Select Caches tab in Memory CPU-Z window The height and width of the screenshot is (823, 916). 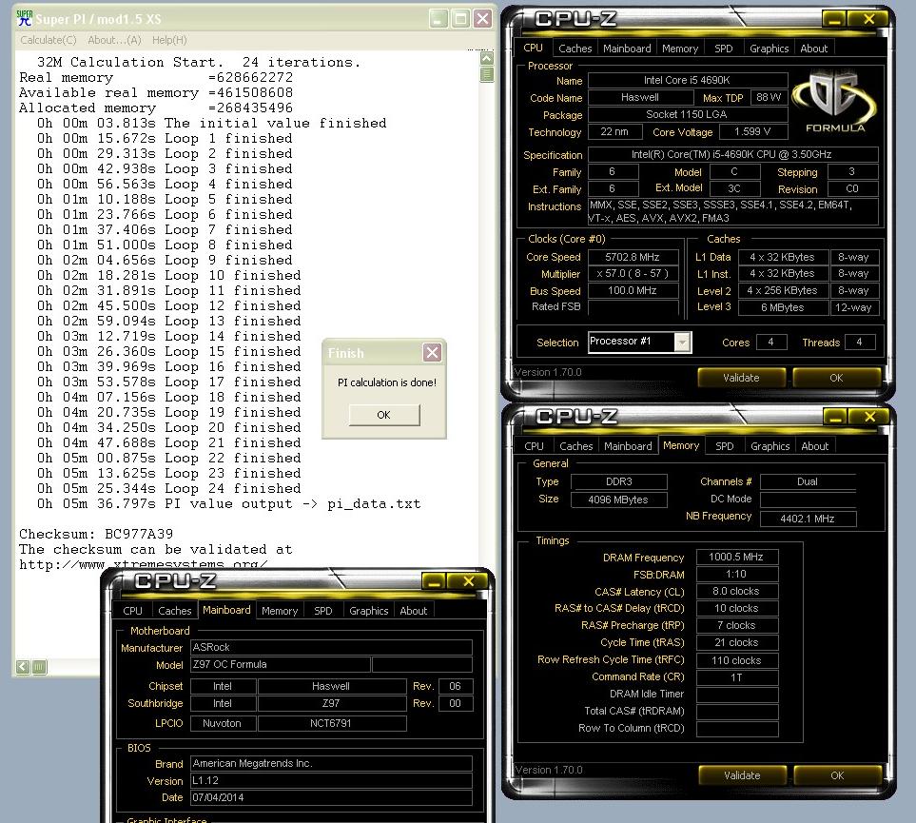tap(576, 446)
